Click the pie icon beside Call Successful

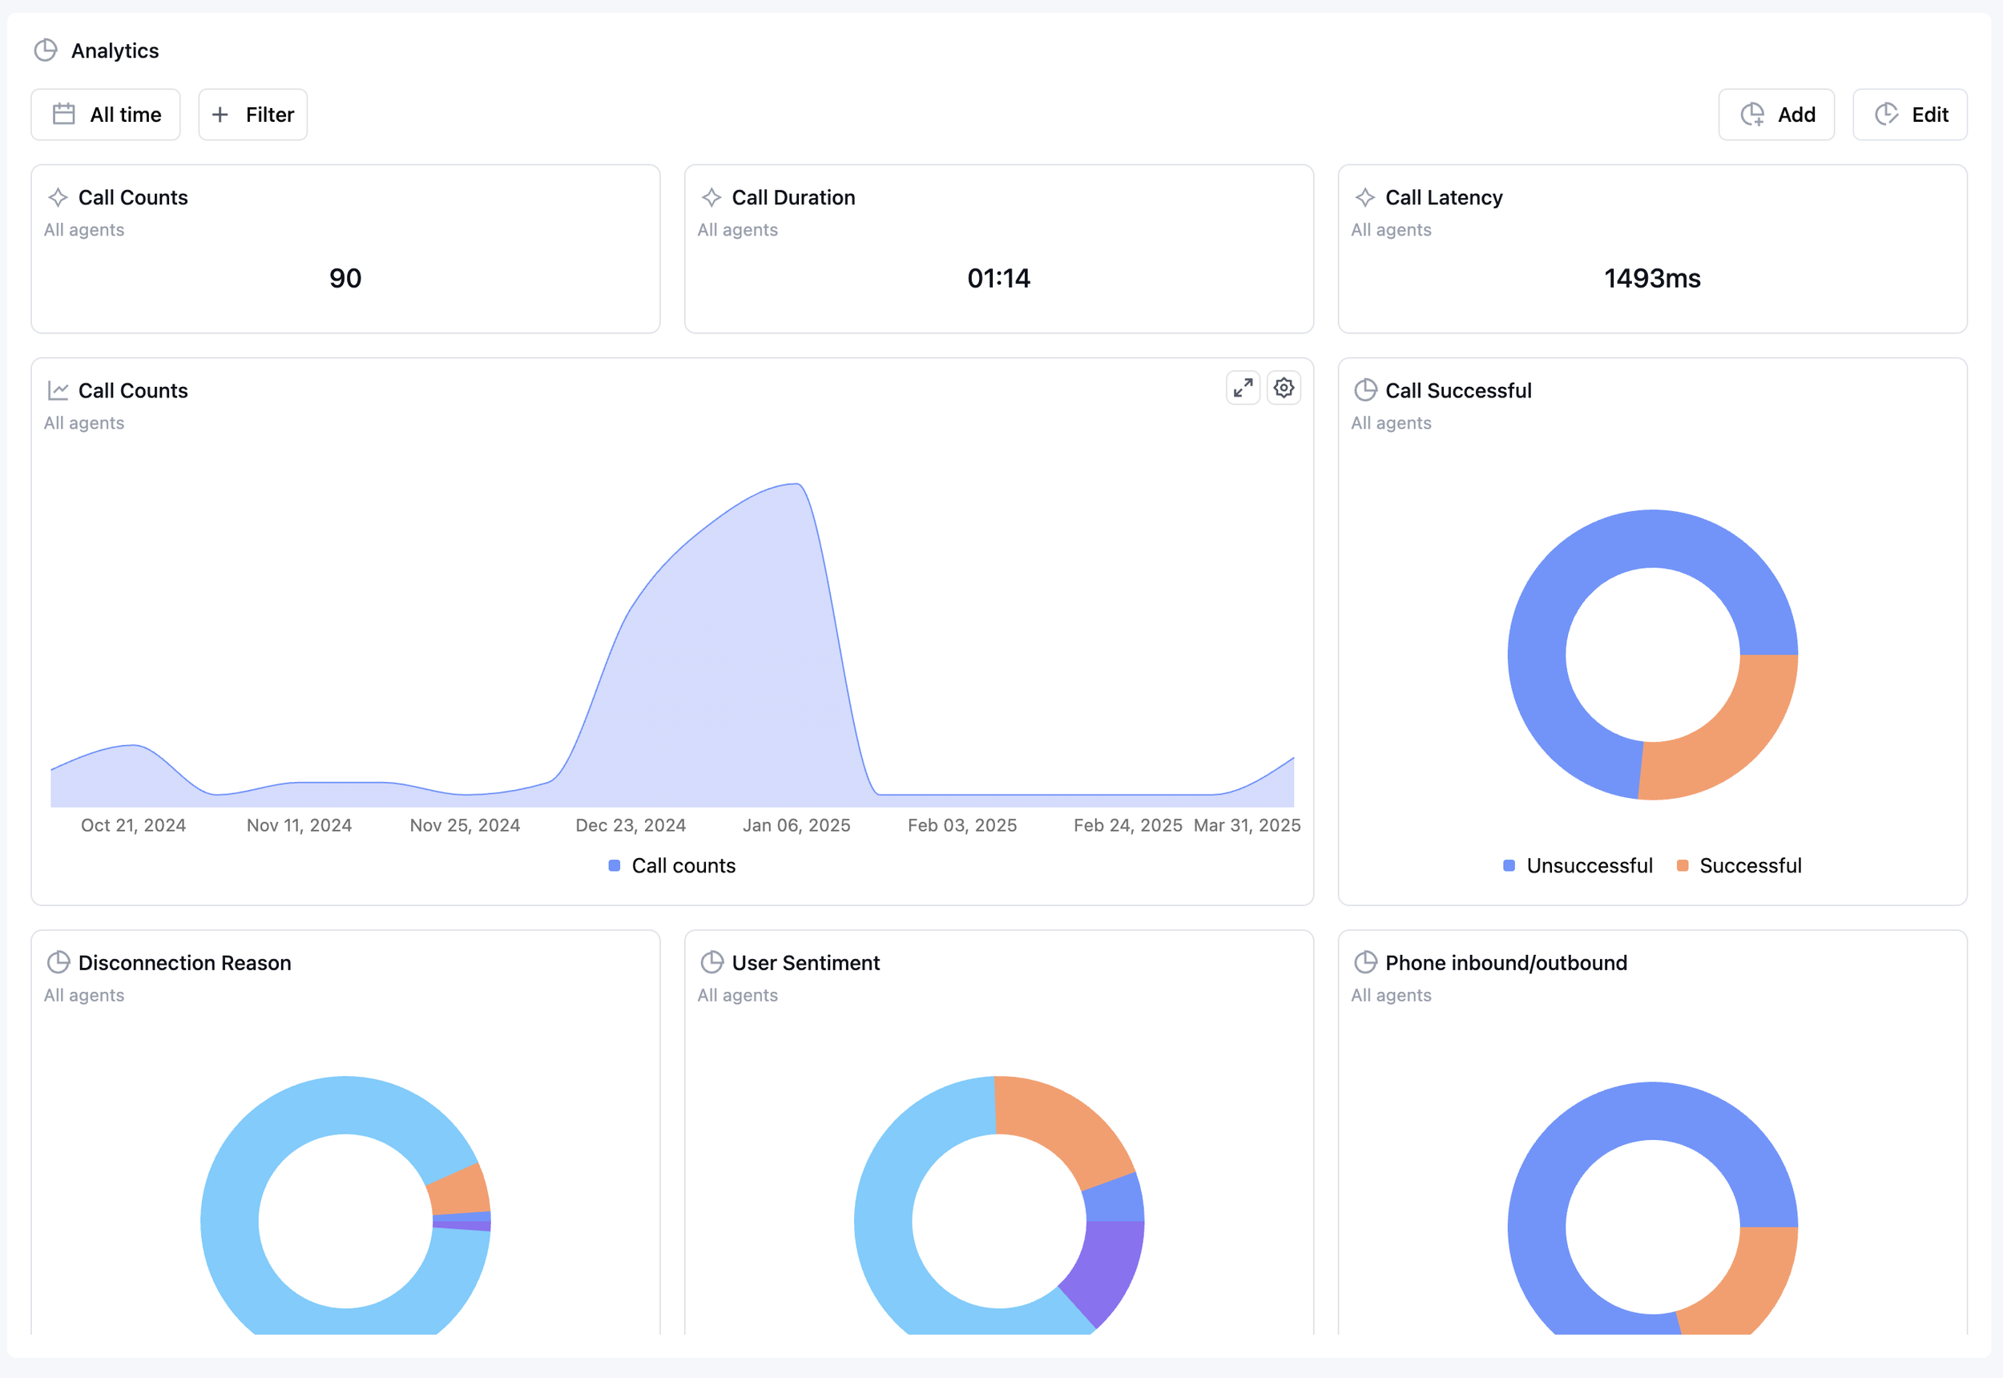[x=1364, y=390]
